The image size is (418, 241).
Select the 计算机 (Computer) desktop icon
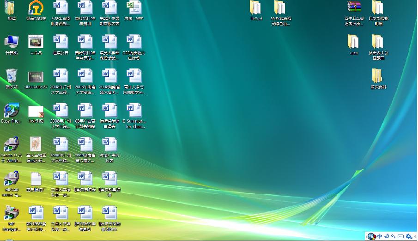pos(12,42)
